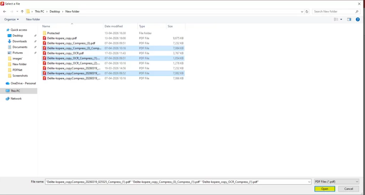This screenshot has height=195, width=365.
Task: Sort by the Type column
Action: click(152, 26)
